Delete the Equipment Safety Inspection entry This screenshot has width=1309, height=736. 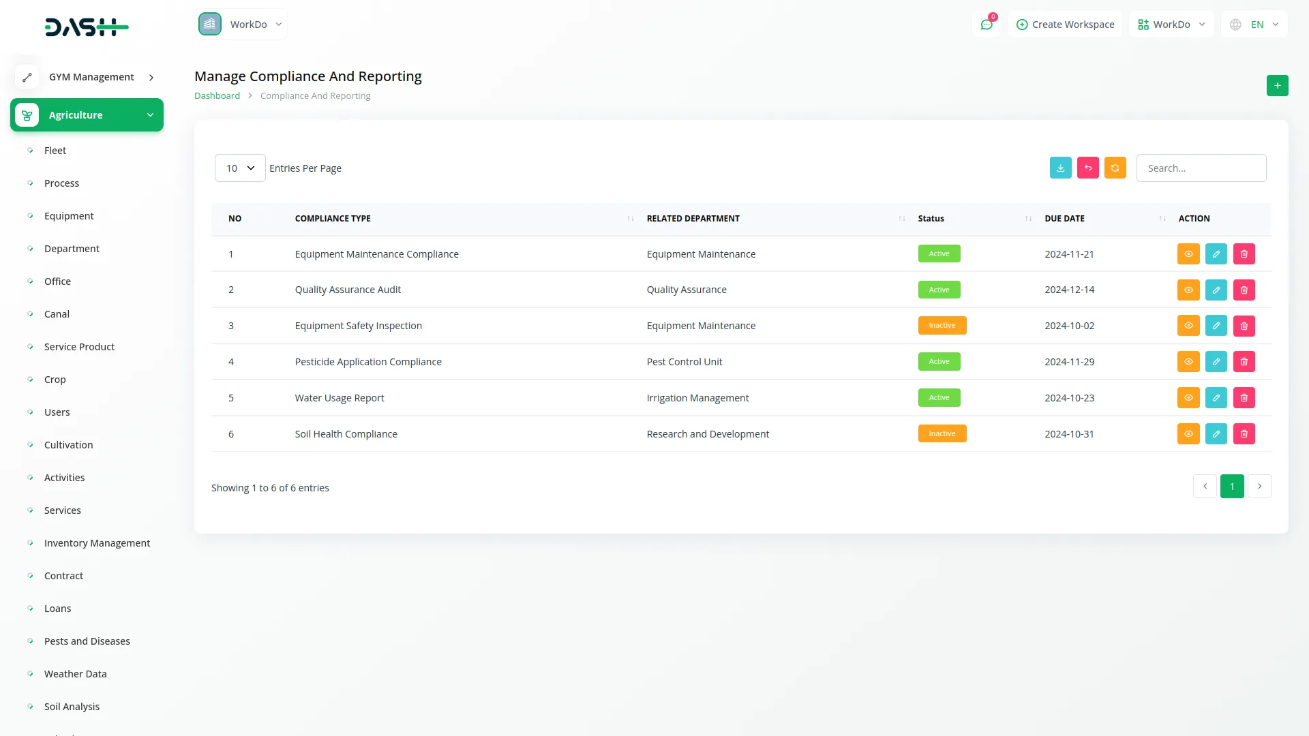[1244, 326]
